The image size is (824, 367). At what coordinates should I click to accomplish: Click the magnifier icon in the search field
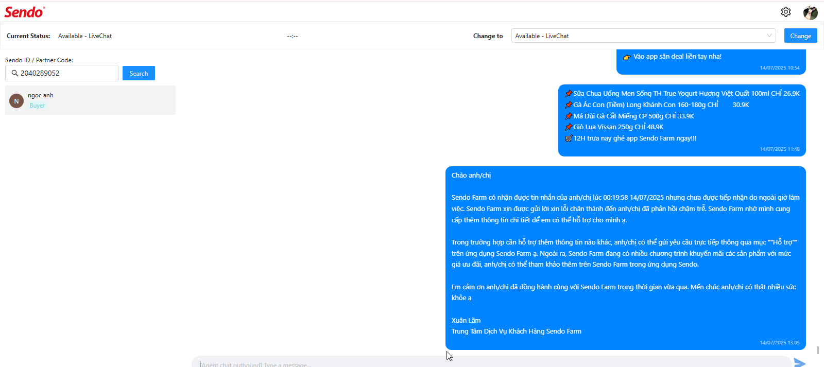pyautogui.click(x=15, y=73)
